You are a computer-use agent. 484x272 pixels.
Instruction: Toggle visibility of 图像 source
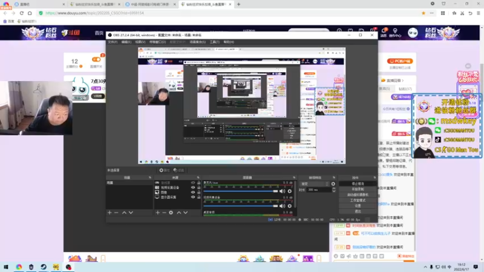pos(193,192)
